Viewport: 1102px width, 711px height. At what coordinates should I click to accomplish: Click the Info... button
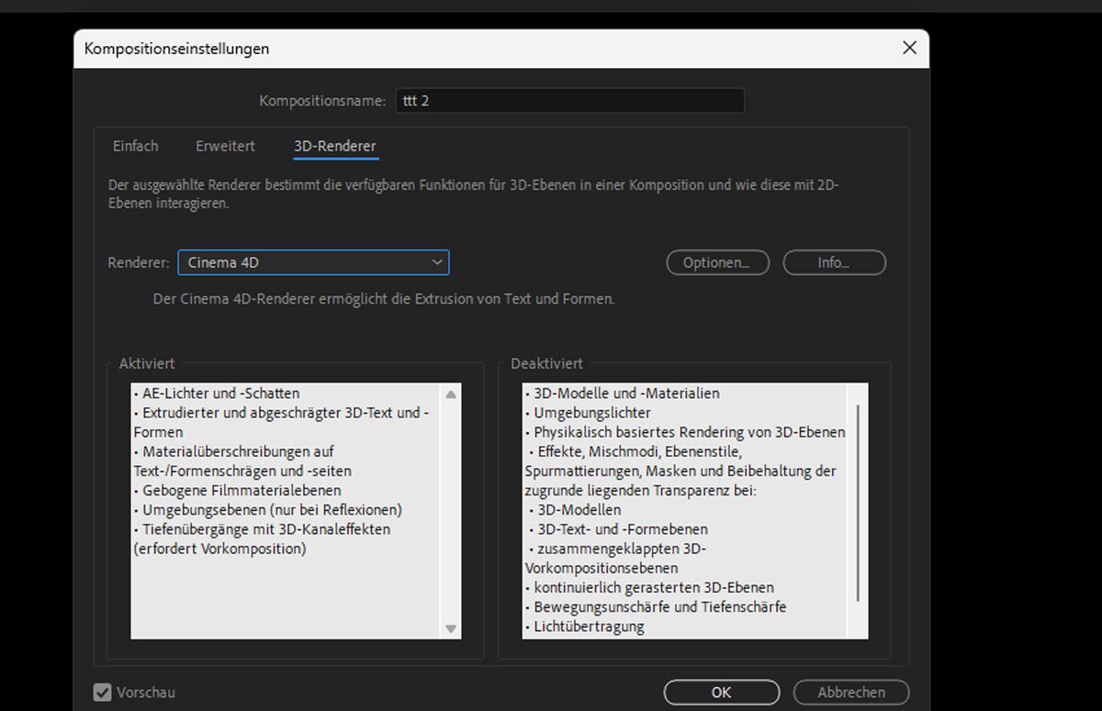pos(834,262)
